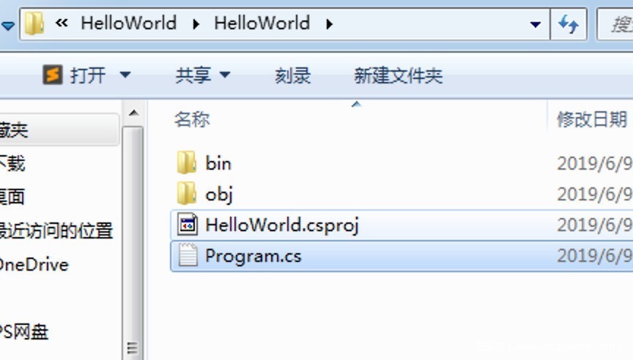Click the folder icon in address bar

click(34, 23)
